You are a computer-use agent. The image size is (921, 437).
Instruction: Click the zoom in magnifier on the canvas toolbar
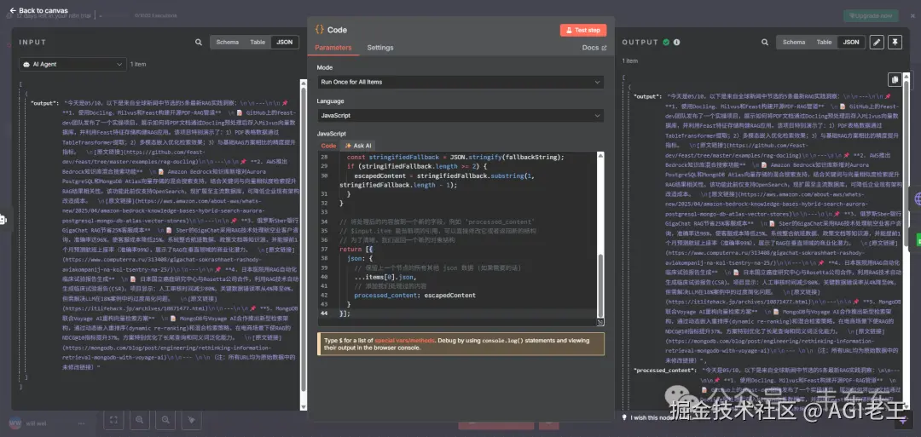140,419
